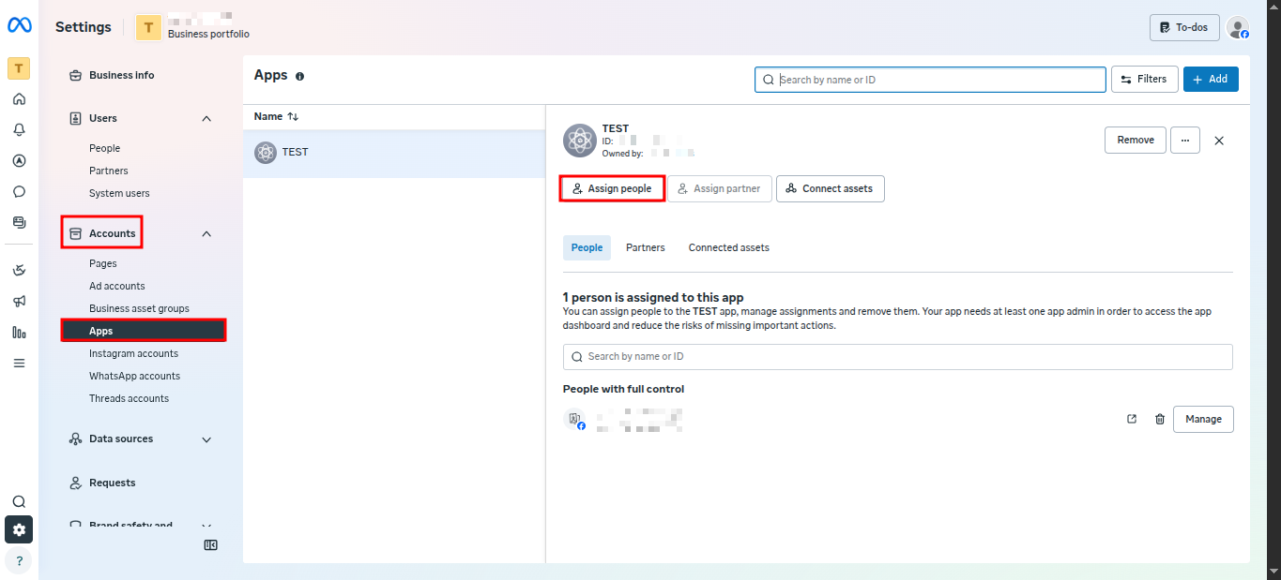Open notifications bell icon

pos(19,130)
